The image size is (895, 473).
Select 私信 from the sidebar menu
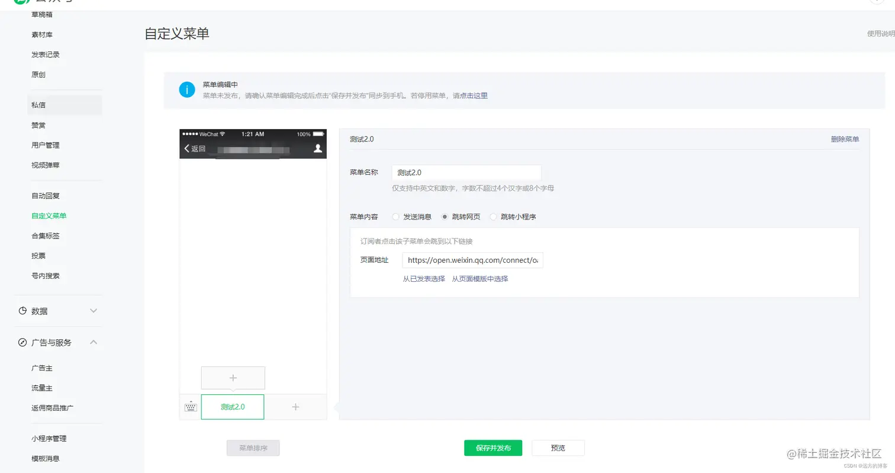tap(38, 104)
